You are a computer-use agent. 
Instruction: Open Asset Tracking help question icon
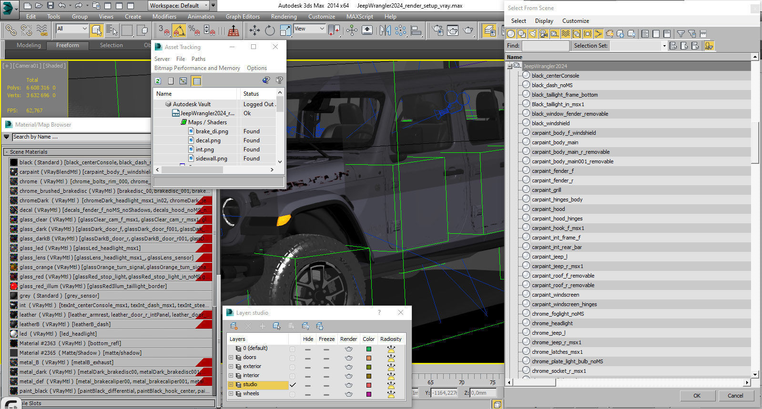point(279,80)
